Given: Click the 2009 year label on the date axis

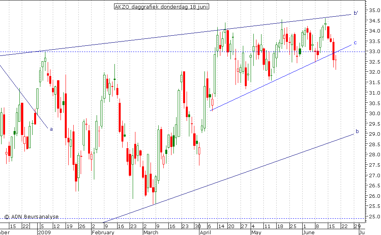Looking at the screenshot, I should 44,232.
